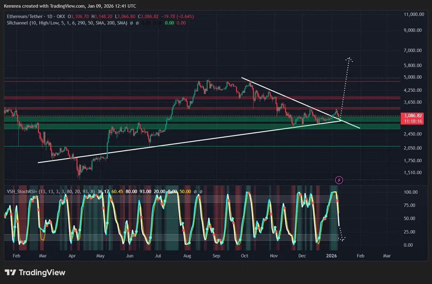This screenshot has height=284, width=432.
Task: Click the StochRSI legend value 93.00
Action: pyautogui.click(x=145, y=191)
